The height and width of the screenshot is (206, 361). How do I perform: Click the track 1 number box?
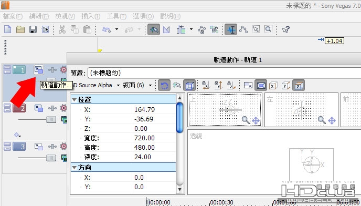pyautogui.click(x=19, y=70)
